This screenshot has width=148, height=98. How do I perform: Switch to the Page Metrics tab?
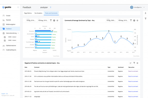click(x=28, y=13)
